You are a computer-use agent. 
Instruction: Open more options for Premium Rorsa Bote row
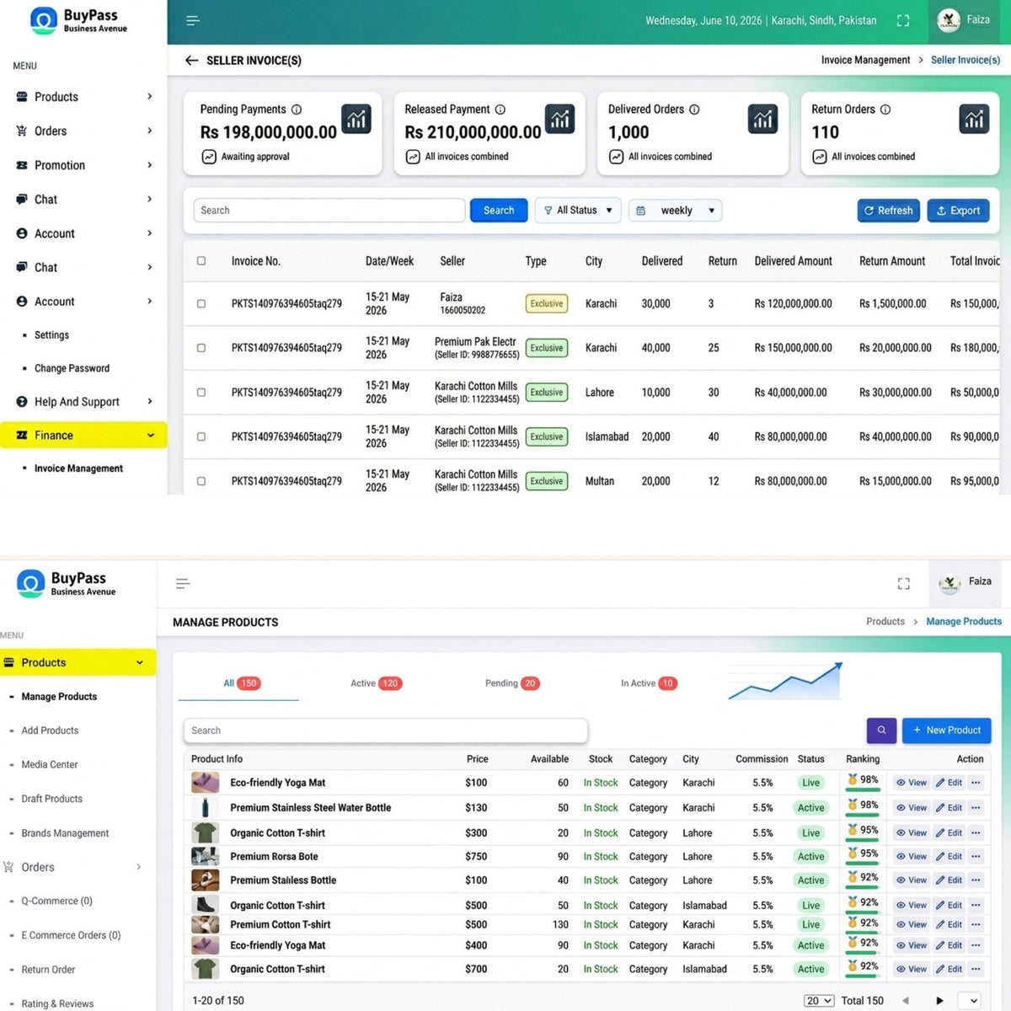(x=976, y=857)
